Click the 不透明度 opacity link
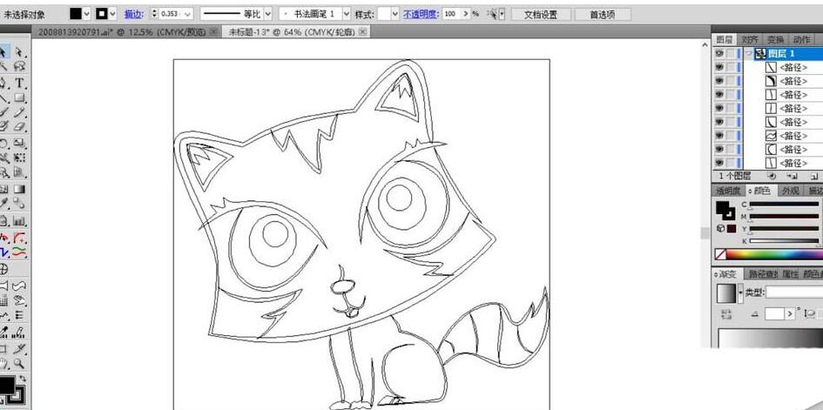 pos(421,14)
